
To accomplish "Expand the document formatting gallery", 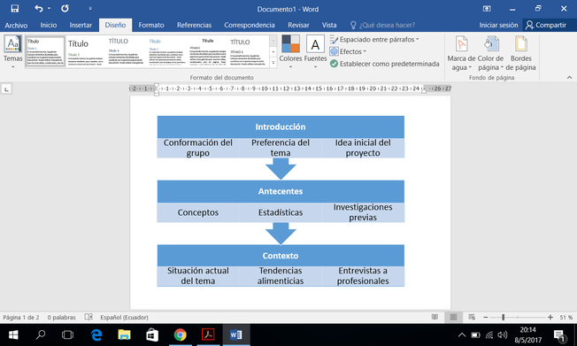I will (273, 63).
